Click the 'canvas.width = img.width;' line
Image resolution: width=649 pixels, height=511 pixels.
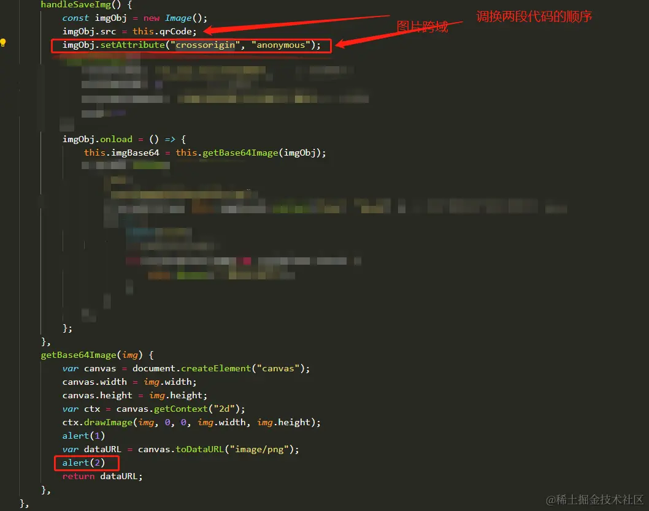click(129, 382)
